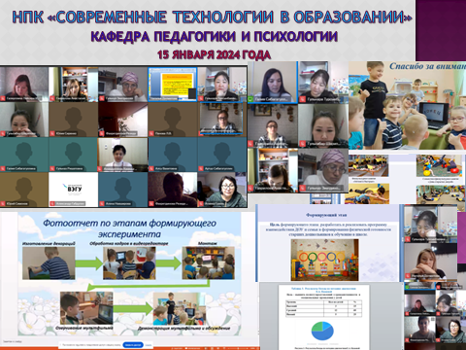This screenshot has width=466, height=350.
Task: Click the Озвучивание мультфильма photo
Action: tap(86, 308)
